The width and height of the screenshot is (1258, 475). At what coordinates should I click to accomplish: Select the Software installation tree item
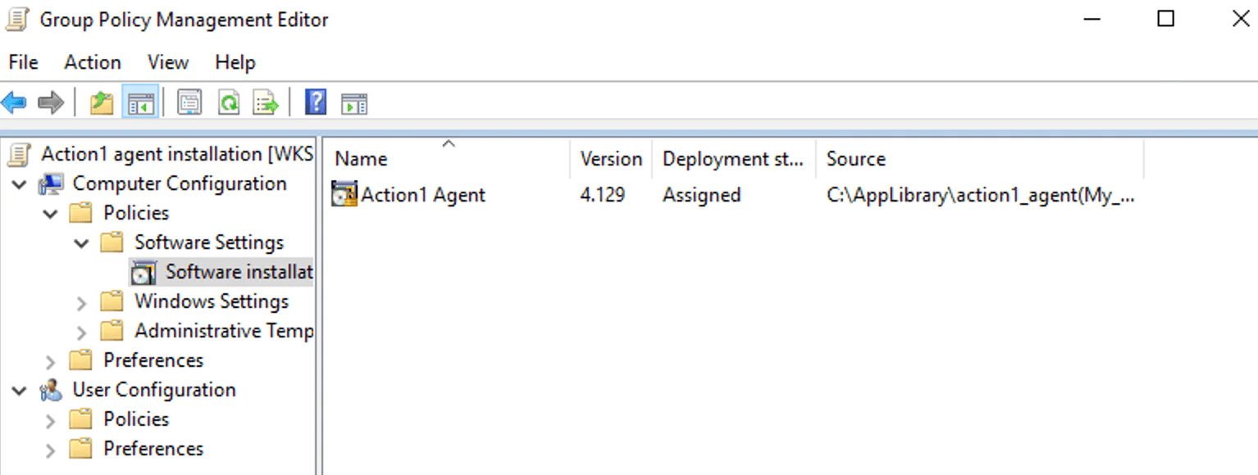(239, 272)
